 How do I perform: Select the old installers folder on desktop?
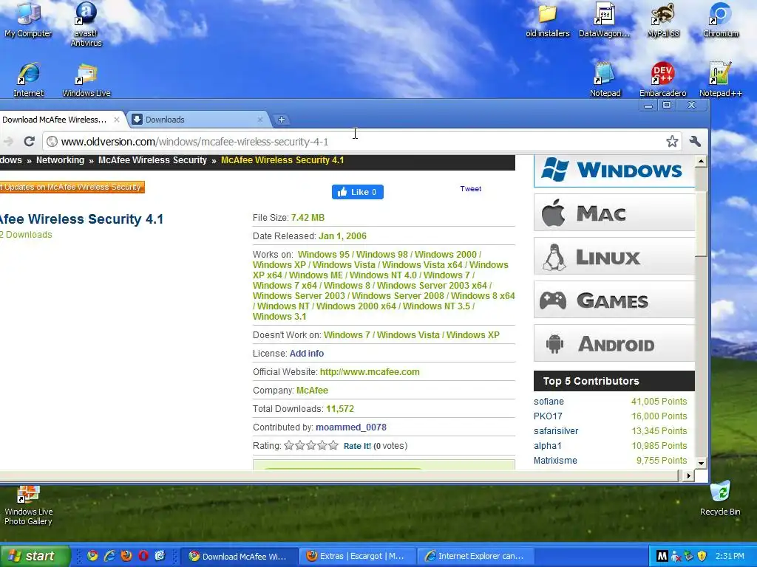[x=548, y=20]
